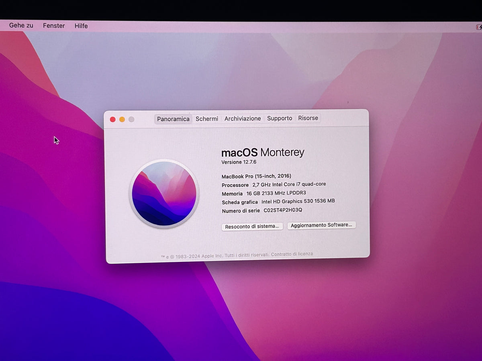Image resolution: width=482 pixels, height=361 pixels.
Task: Click the macOS Monterey title
Action: pos(263,152)
